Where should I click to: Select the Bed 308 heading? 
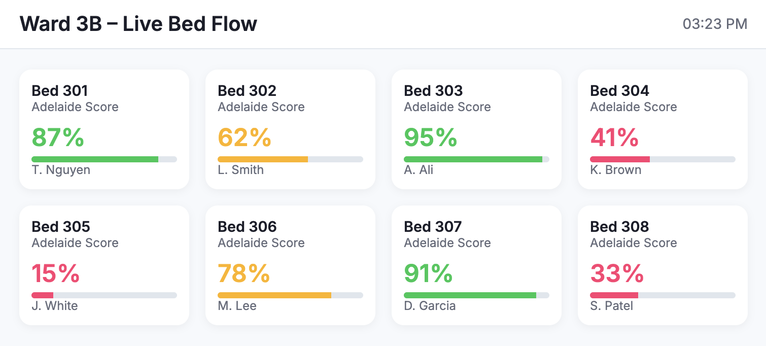point(619,227)
